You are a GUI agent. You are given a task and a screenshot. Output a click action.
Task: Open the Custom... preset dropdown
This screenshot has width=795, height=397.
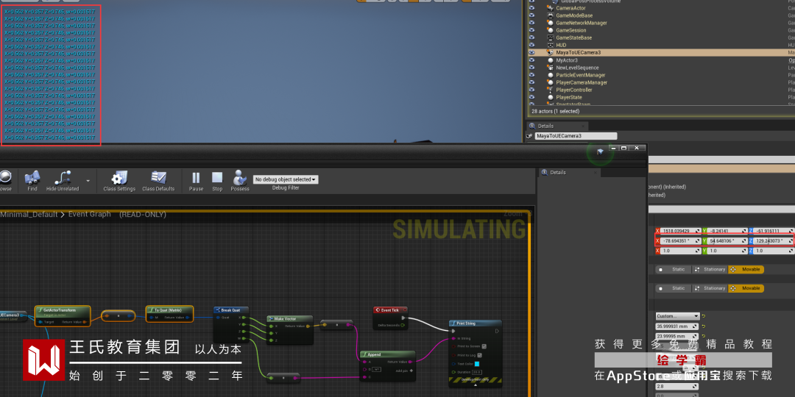[x=677, y=316]
